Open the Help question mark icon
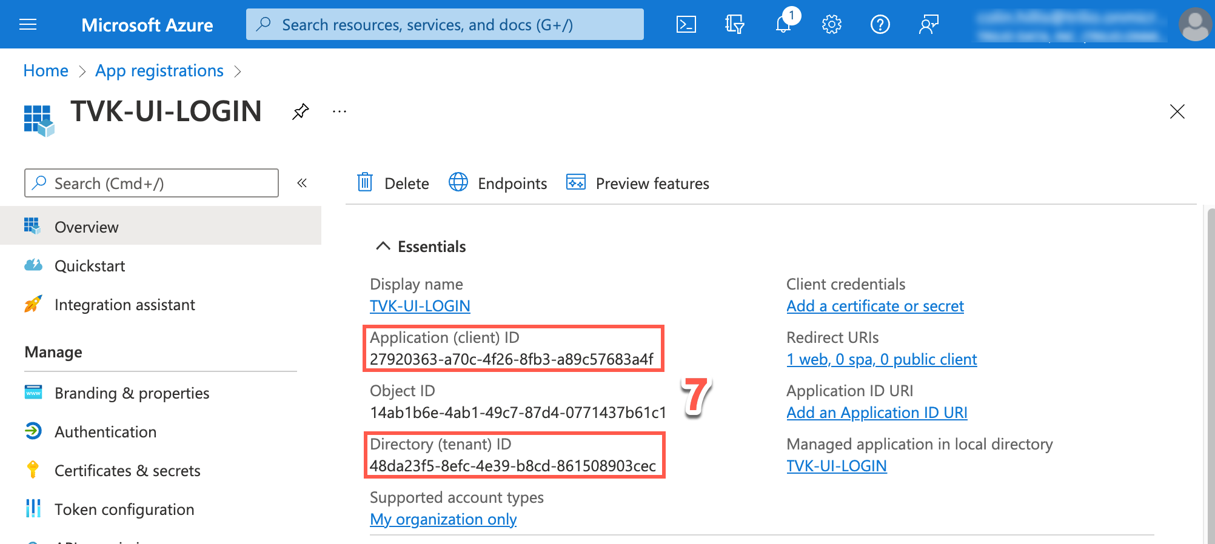1215x544 pixels. (x=880, y=24)
